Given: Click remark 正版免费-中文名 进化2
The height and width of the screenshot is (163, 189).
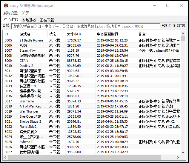Looking at the screenshot, I should (157, 122).
